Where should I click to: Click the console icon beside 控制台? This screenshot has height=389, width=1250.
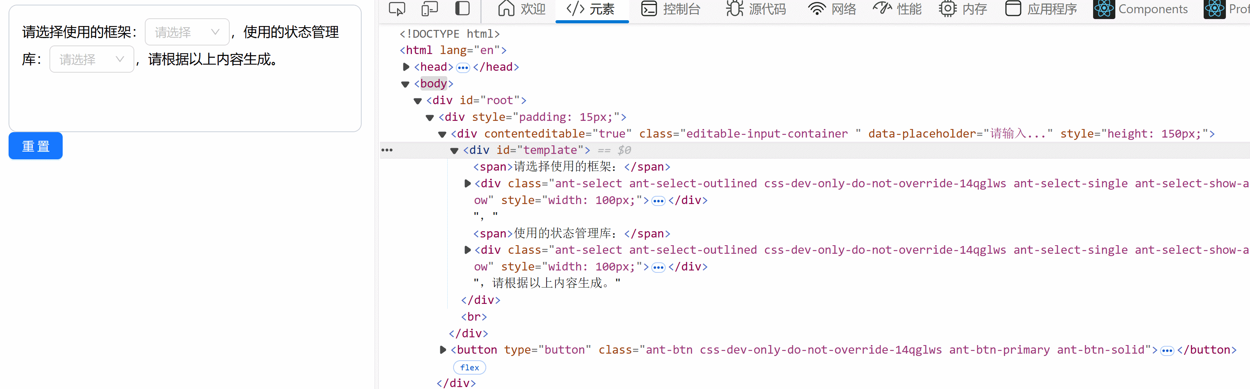pos(649,9)
